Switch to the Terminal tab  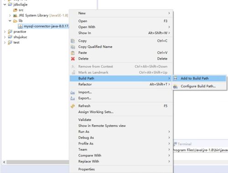tap(183, 144)
